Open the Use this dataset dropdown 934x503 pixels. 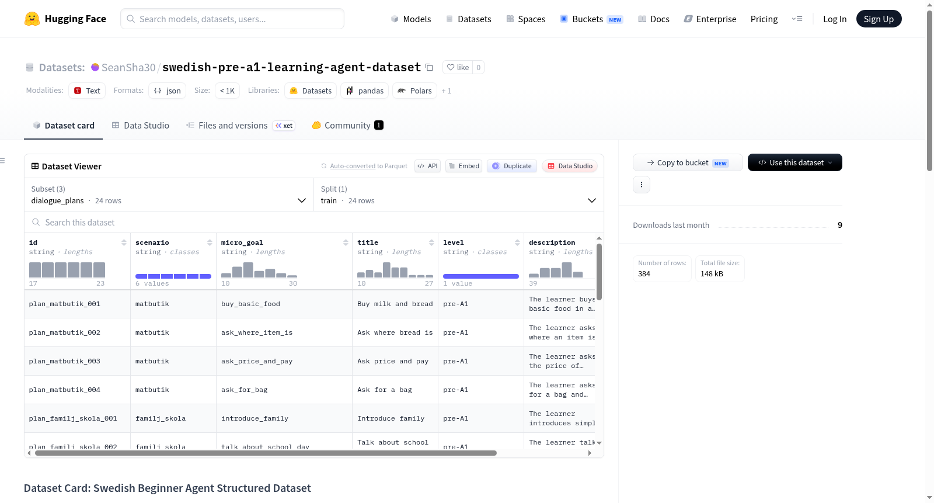(795, 162)
